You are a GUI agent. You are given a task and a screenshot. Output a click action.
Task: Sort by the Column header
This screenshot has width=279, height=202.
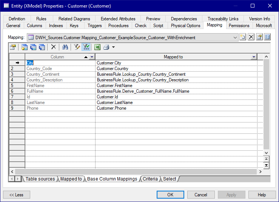pos(57,57)
